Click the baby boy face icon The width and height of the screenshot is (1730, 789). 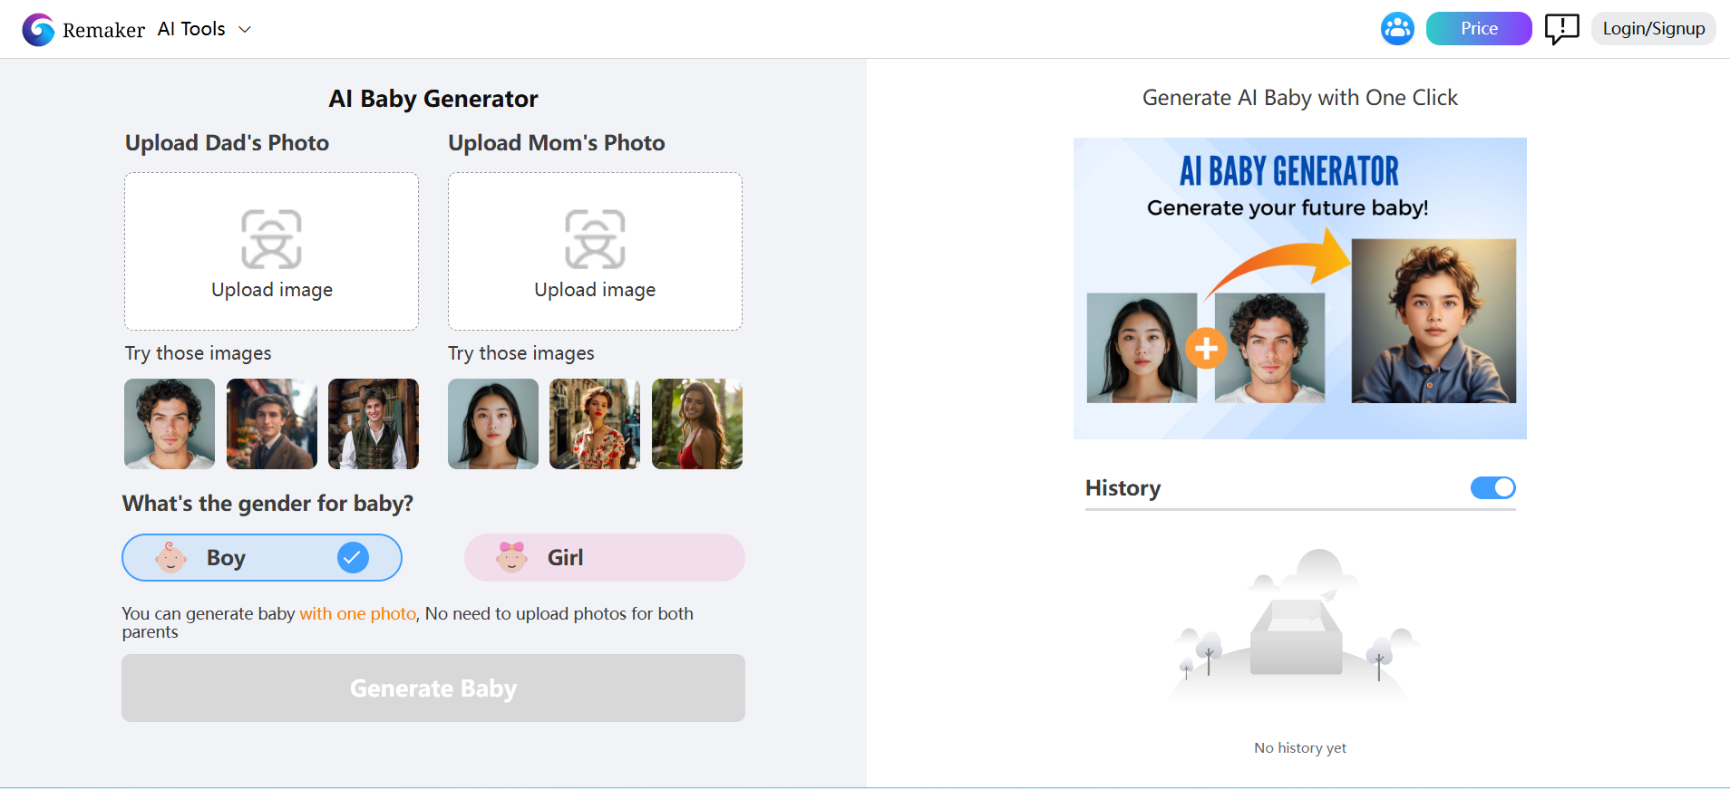coord(170,558)
